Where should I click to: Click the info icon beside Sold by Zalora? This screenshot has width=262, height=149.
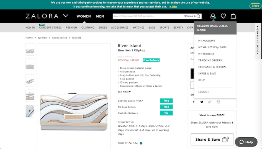click(141, 143)
